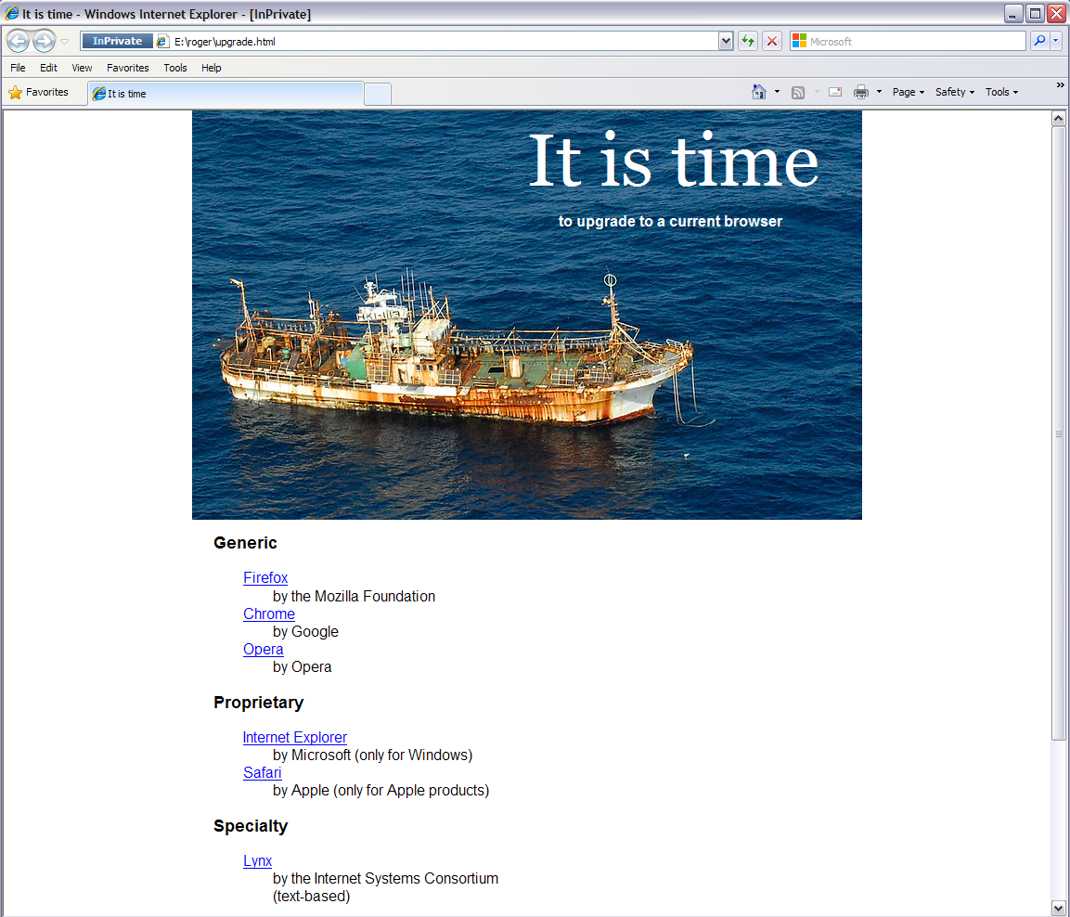1070x917 pixels.
Task: Expand search provider dropdown arrow
Action: [x=1055, y=41]
